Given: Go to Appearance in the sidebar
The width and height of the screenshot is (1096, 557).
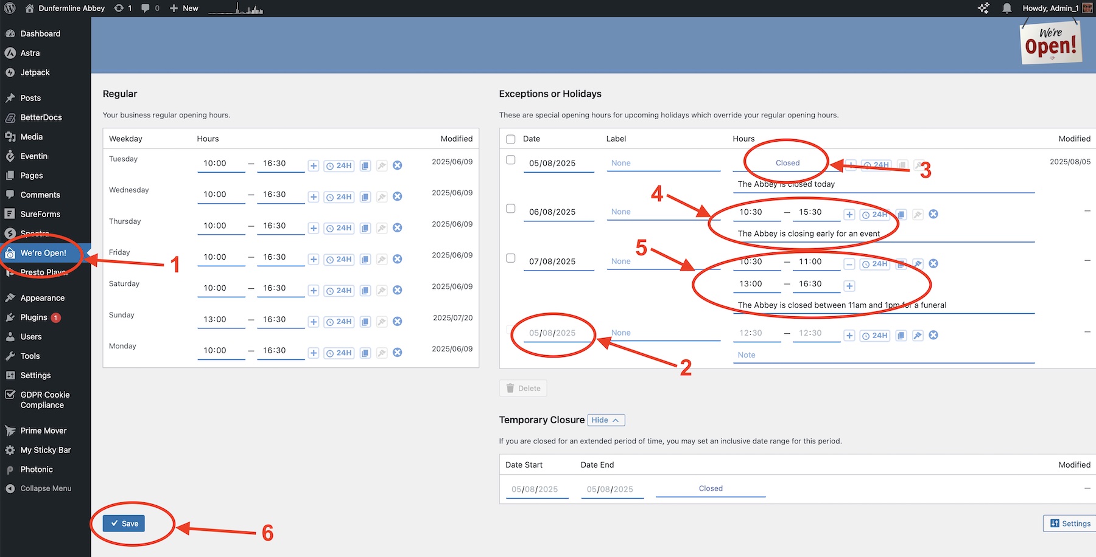Looking at the screenshot, I should 42,298.
